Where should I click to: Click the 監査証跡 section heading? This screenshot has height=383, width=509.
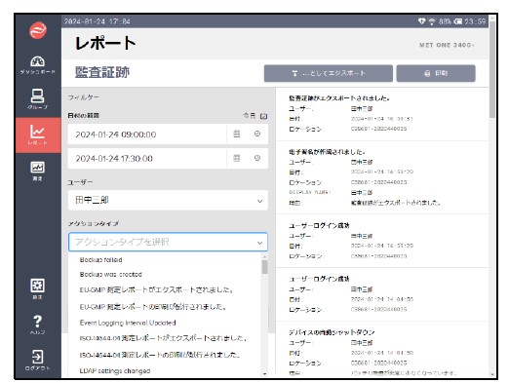102,72
